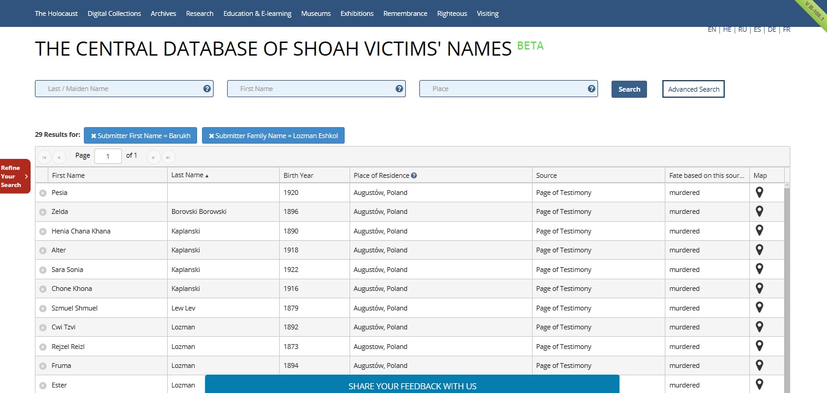Click the page number input box
The image size is (827, 393).
point(109,156)
